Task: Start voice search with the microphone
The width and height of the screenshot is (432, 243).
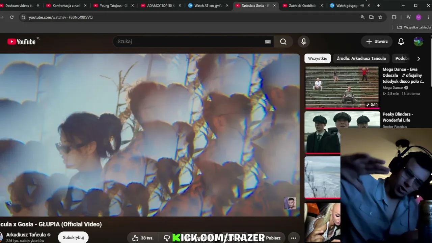Action: point(304,42)
